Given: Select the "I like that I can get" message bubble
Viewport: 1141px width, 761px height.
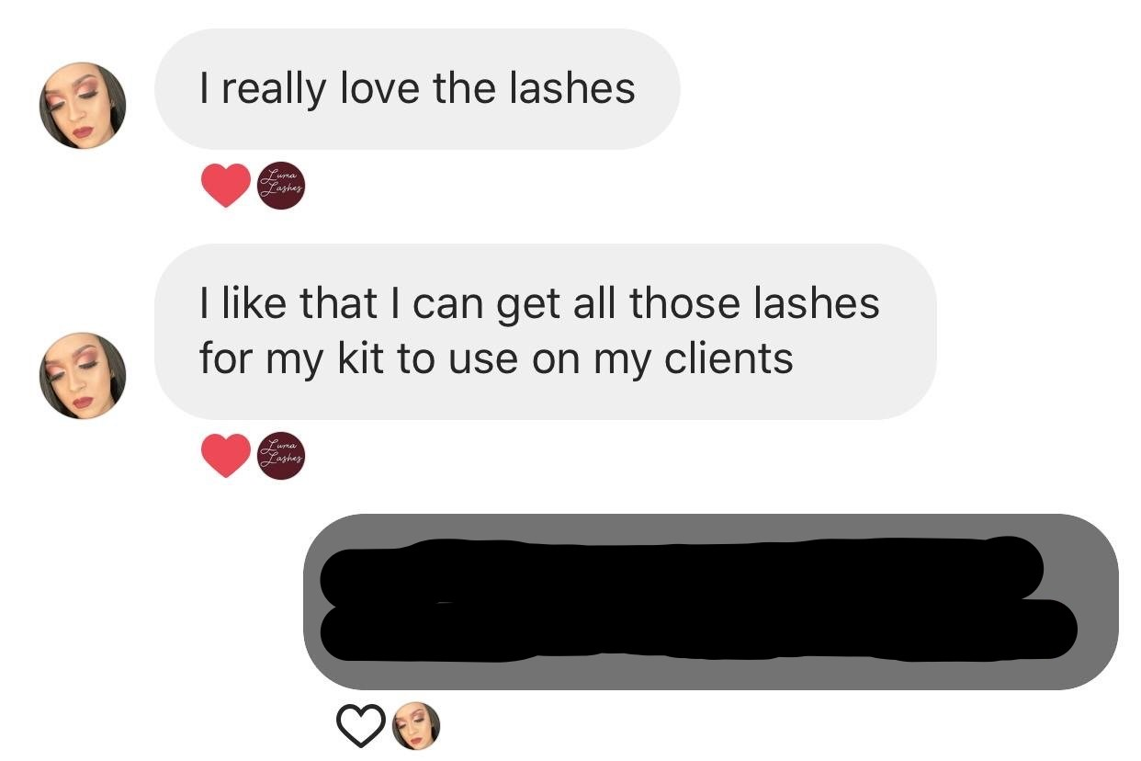Looking at the screenshot, I should coord(546,331).
